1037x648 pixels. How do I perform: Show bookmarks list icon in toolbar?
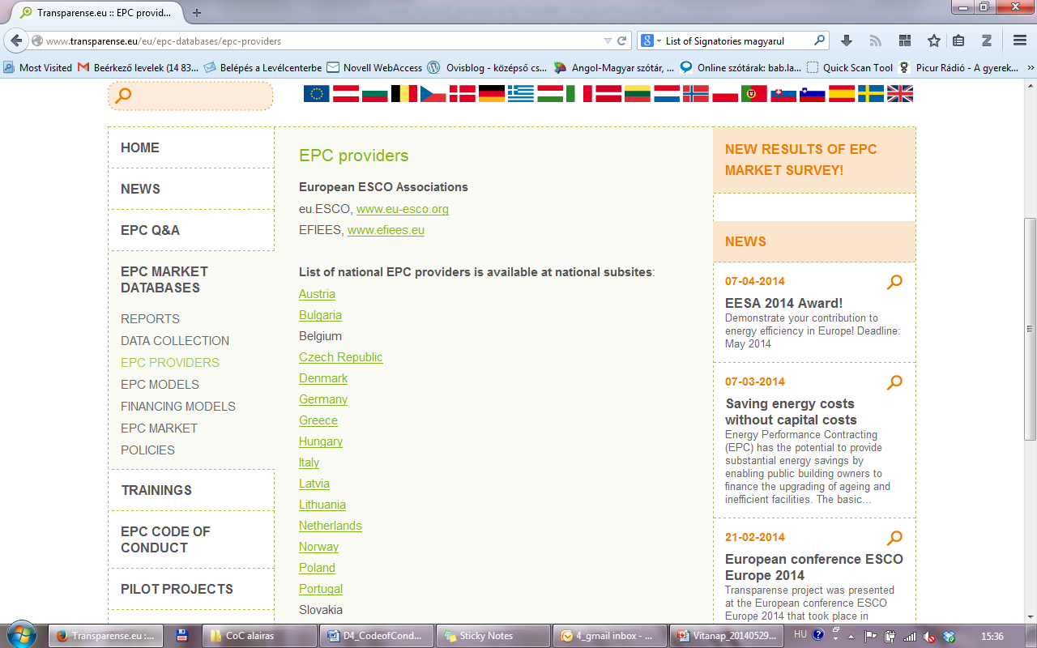pyautogui.click(x=958, y=40)
